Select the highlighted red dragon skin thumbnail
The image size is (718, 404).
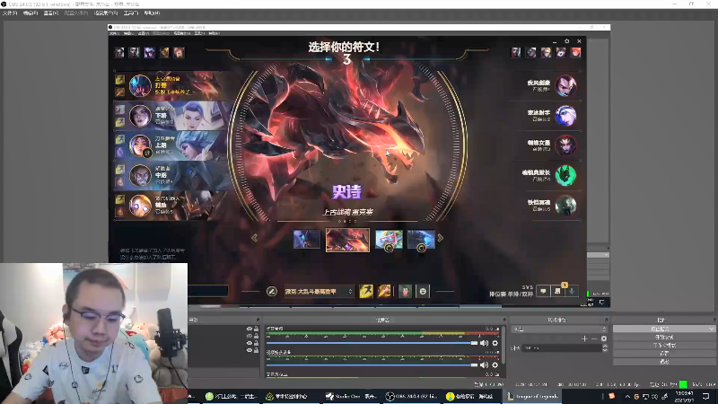tap(347, 240)
